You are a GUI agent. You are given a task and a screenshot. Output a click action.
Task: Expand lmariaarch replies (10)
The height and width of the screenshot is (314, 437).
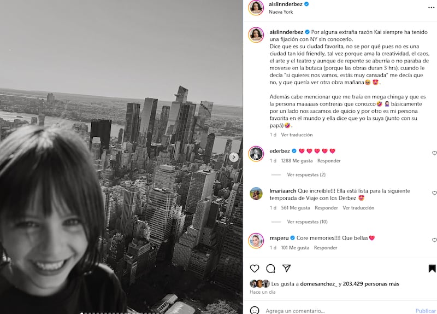pos(308,222)
